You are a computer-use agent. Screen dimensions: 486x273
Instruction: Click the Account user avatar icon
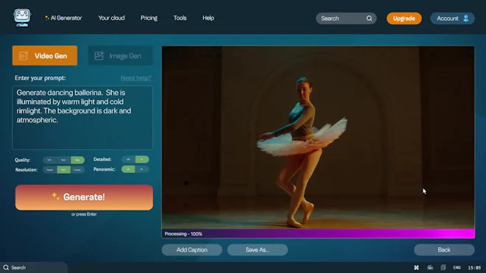[466, 18]
